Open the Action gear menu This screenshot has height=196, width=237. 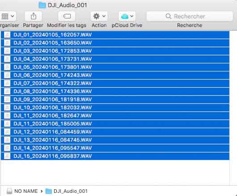coord(99,16)
